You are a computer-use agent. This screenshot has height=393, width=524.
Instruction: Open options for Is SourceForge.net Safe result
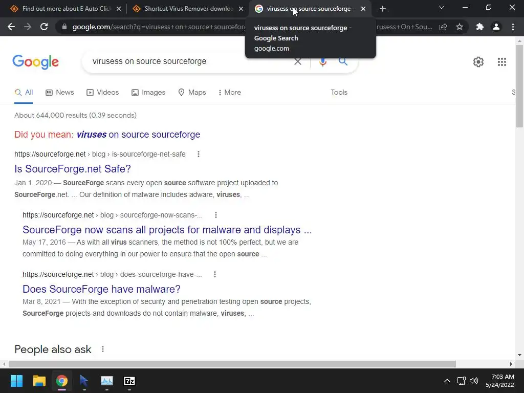pos(199,154)
